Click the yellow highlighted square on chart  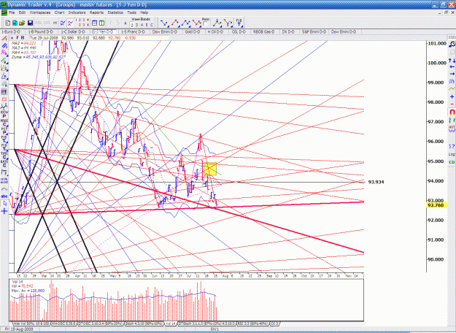coord(210,169)
